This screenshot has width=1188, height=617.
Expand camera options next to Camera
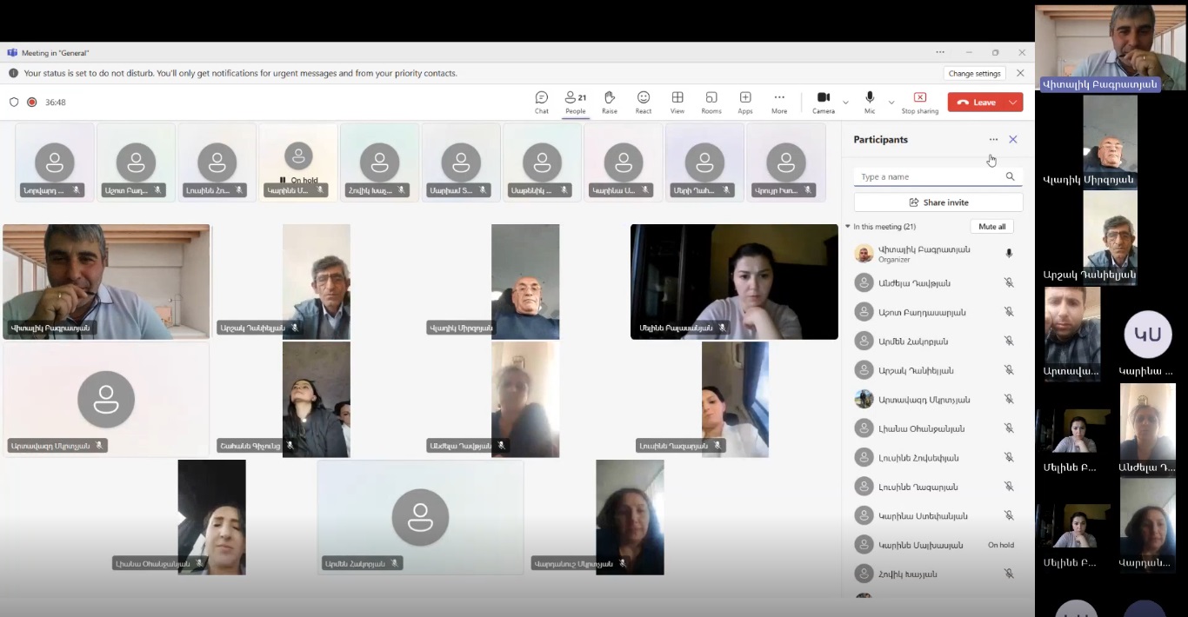[x=845, y=103]
